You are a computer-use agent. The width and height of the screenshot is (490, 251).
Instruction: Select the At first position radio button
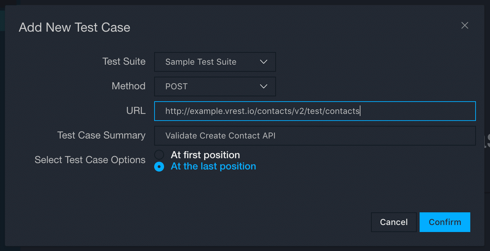(159, 155)
